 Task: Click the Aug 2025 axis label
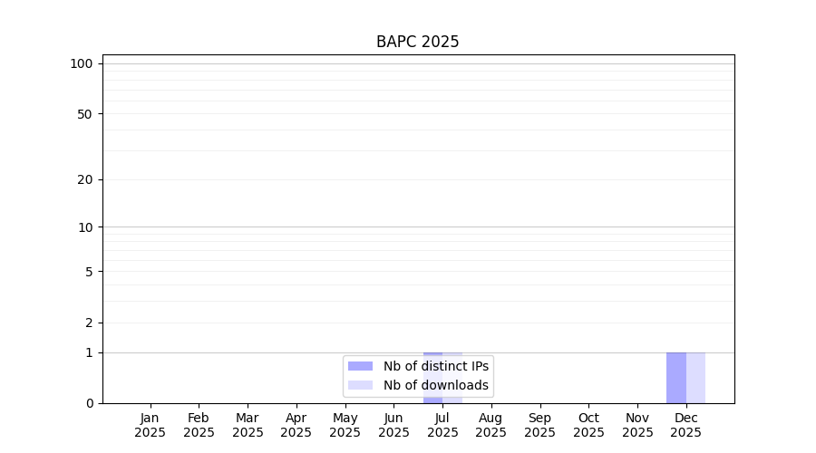491,425
